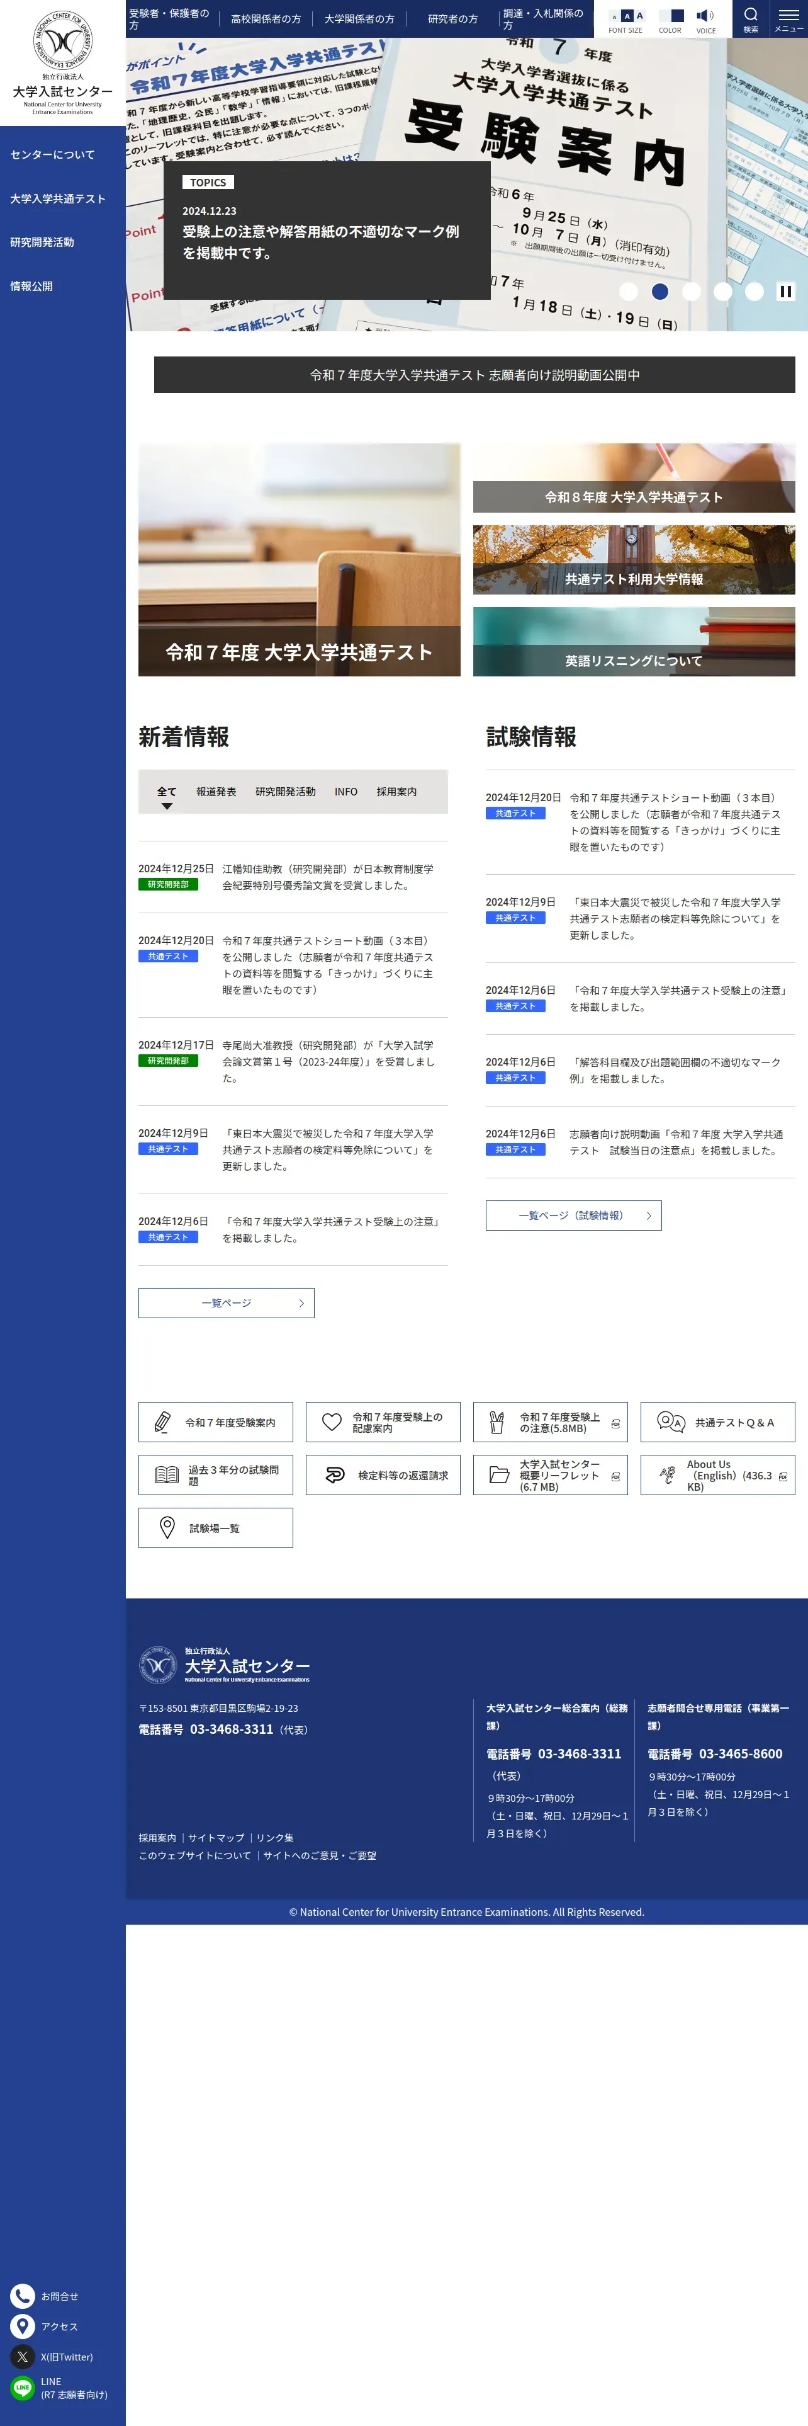Click heart icon for 受験上の配慮案内
Image resolution: width=808 pixels, height=2426 pixels.
pos(332,1422)
